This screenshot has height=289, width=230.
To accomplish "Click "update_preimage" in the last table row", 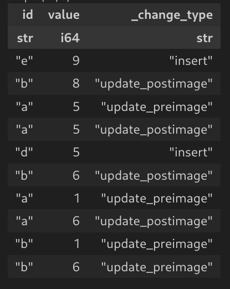I will (x=157, y=267).
